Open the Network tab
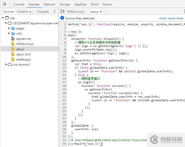Image resolution: width=185 pixels, height=147 pixels. (50, 4)
